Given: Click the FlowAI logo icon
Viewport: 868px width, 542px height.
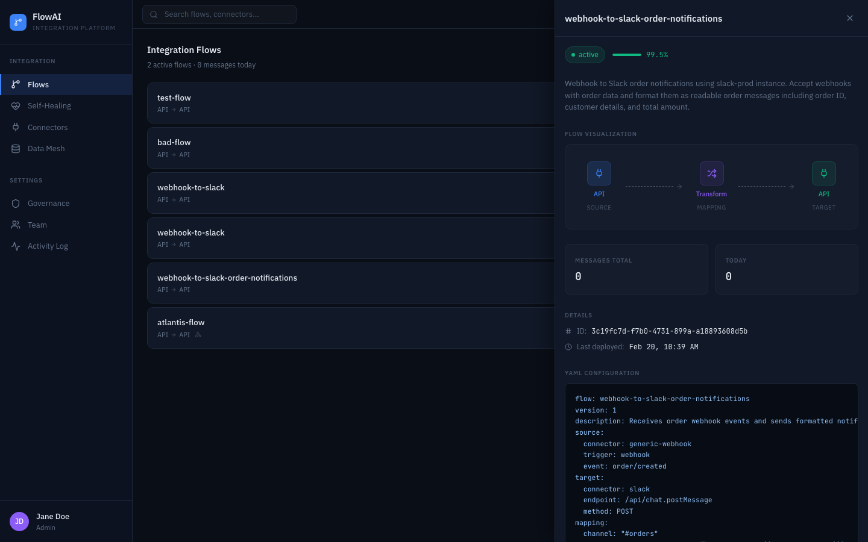Looking at the screenshot, I should [18, 22].
